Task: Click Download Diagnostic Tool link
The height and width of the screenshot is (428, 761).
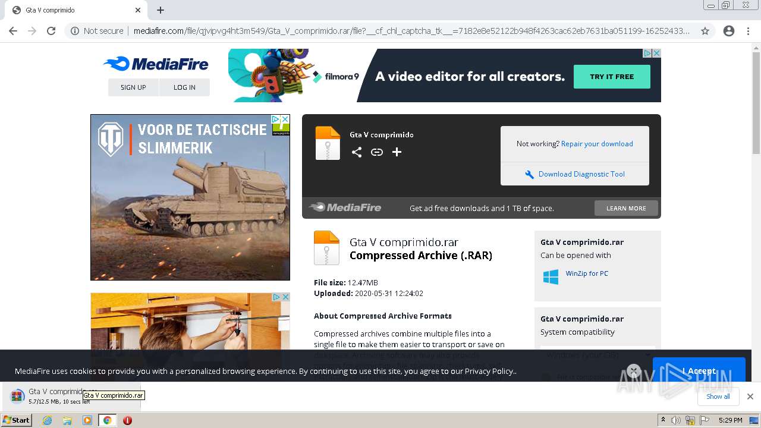Action: (581, 174)
